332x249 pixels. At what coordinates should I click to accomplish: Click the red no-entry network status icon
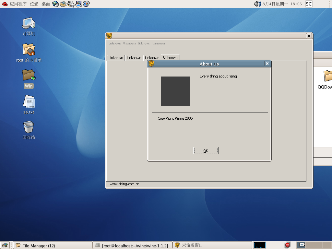point(287,245)
